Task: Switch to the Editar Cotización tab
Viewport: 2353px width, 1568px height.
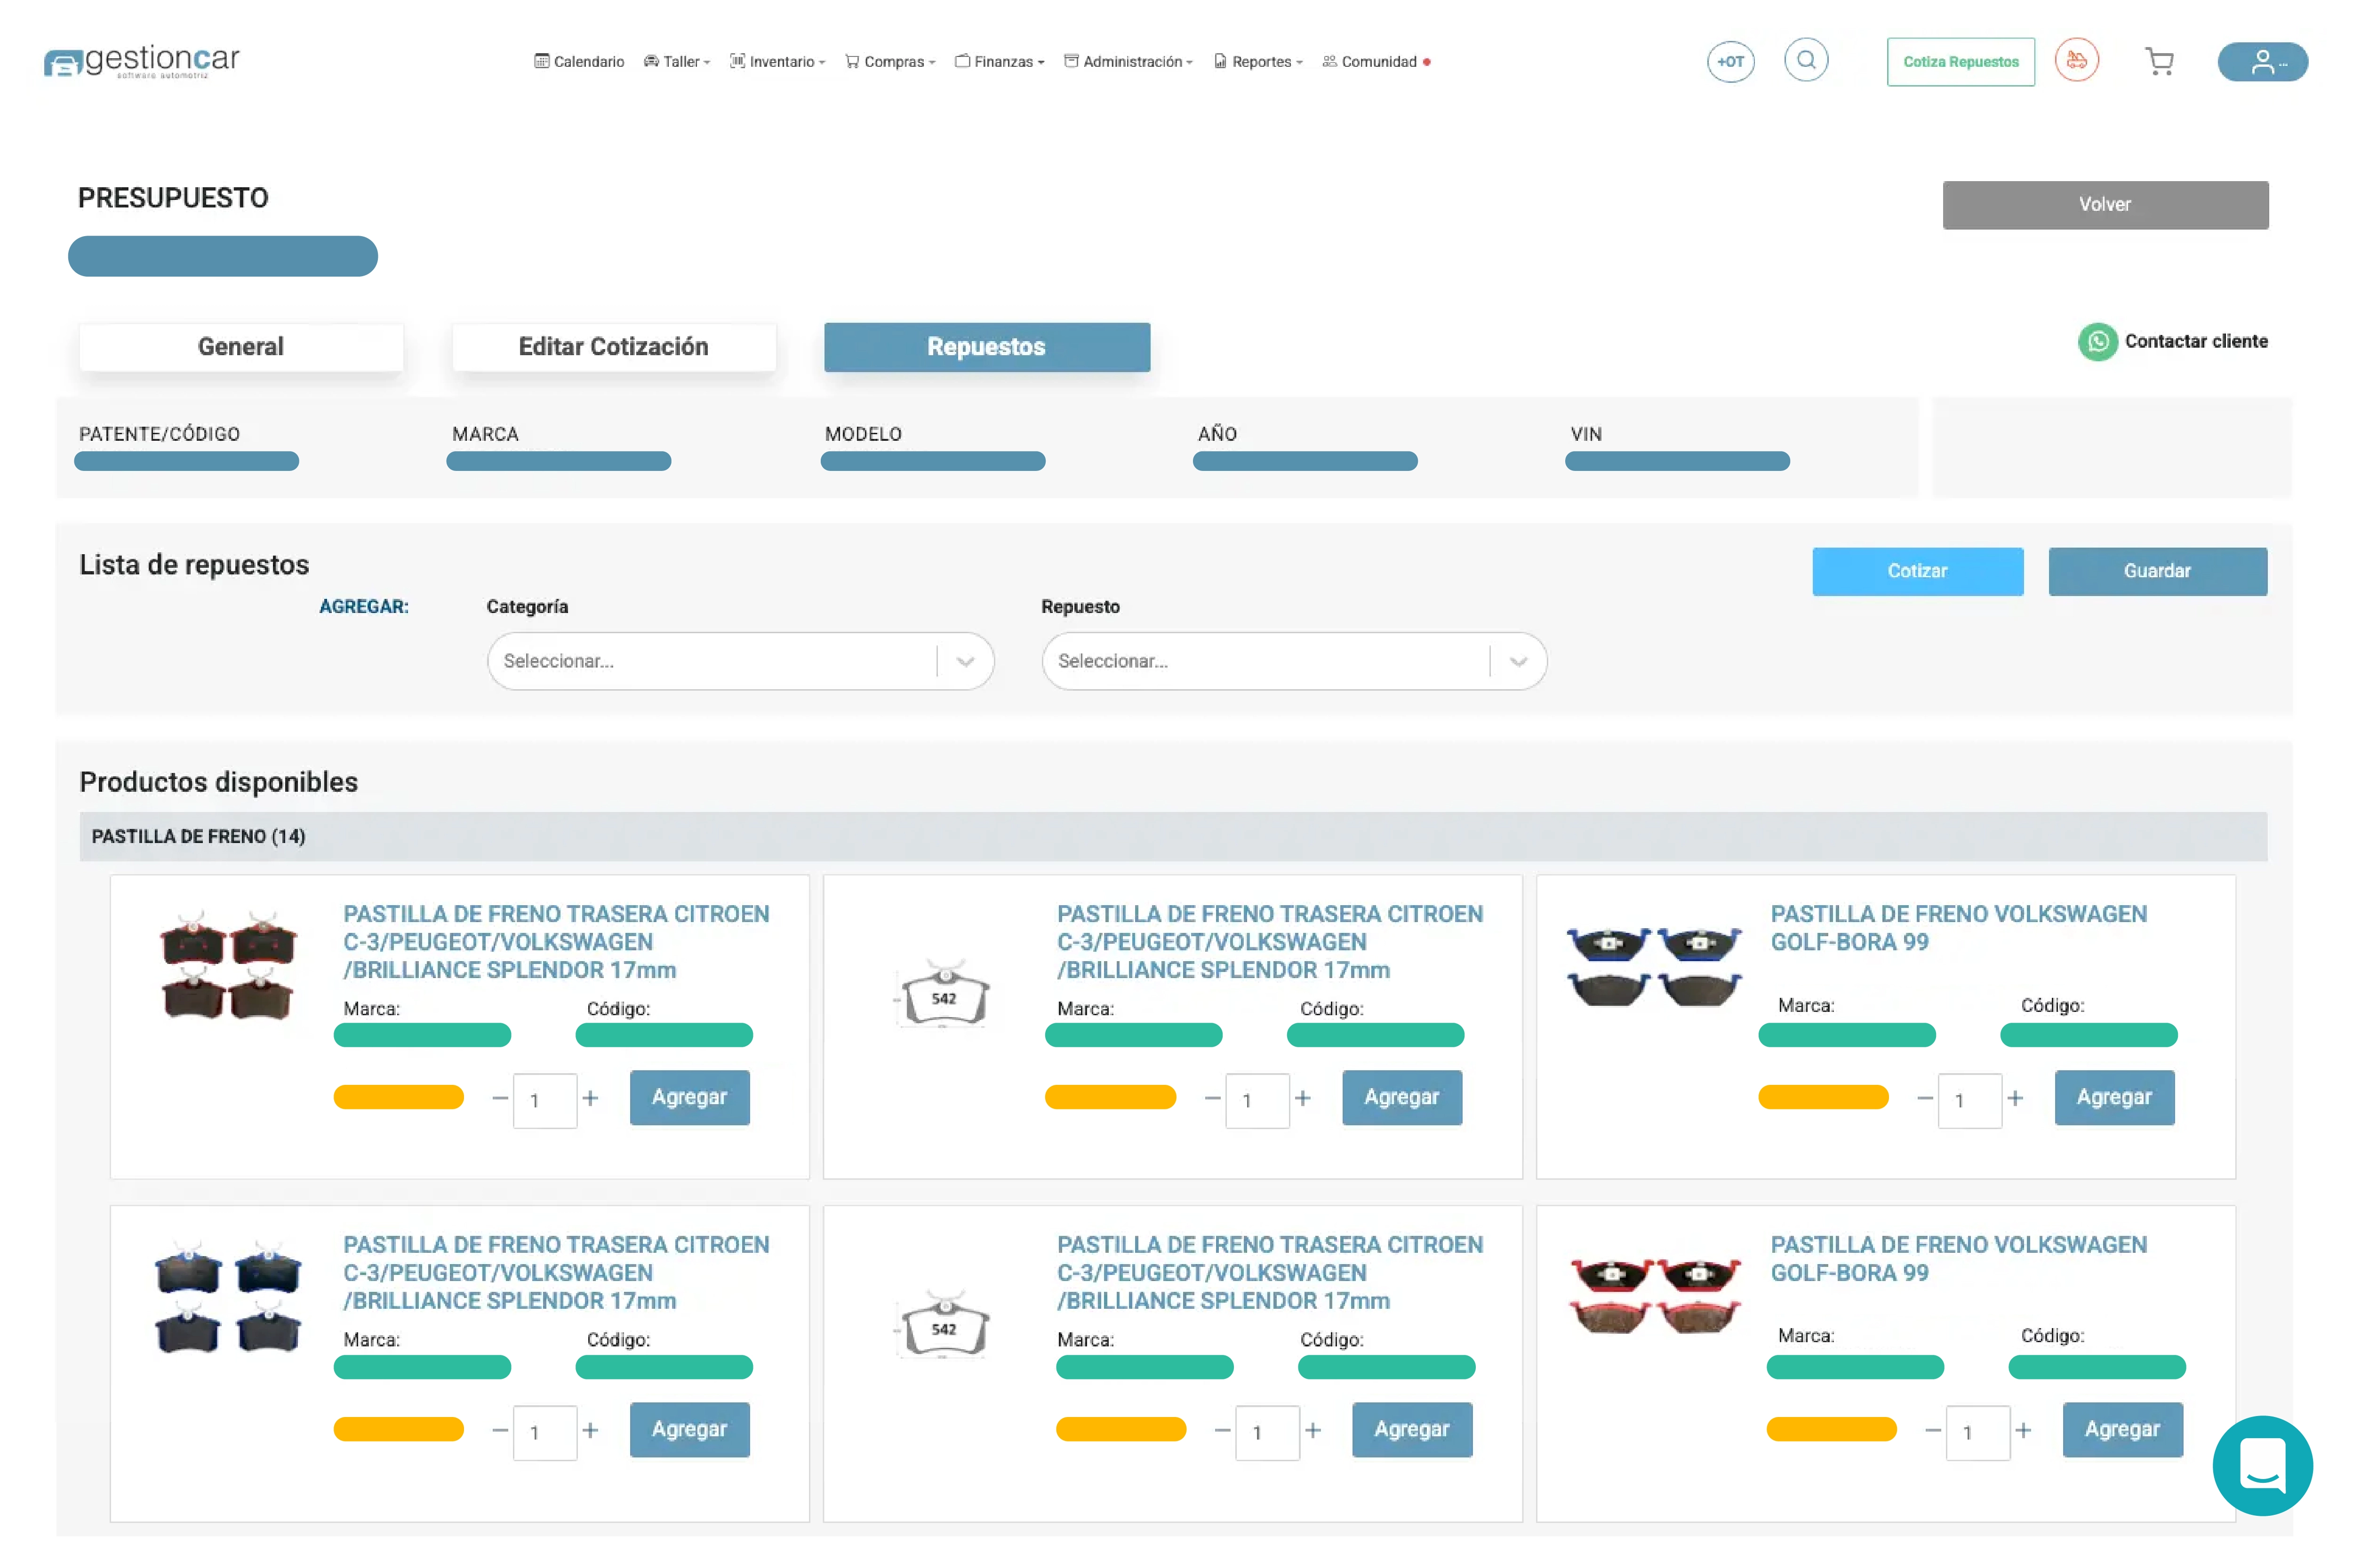Action: [613, 347]
